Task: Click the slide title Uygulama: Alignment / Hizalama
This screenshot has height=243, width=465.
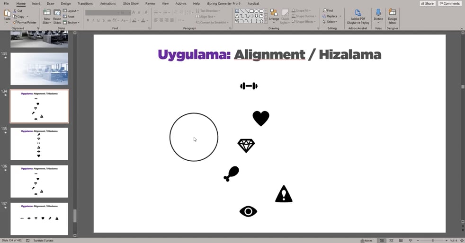Action: (x=269, y=55)
